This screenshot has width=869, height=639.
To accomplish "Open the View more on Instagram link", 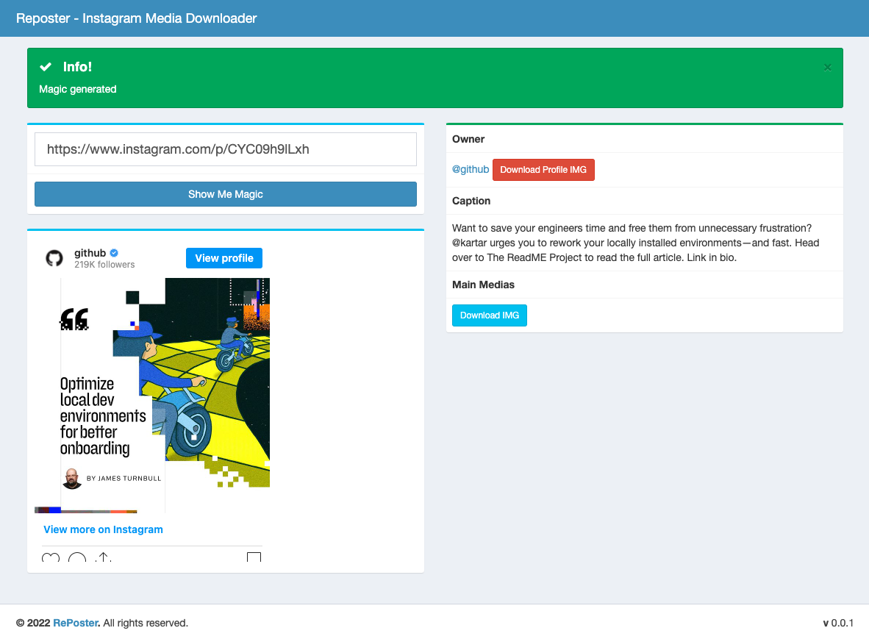I will click(x=103, y=529).
